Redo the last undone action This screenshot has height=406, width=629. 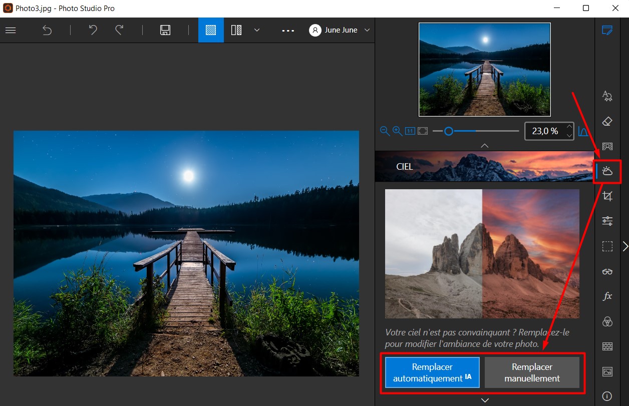coord(119,30)
